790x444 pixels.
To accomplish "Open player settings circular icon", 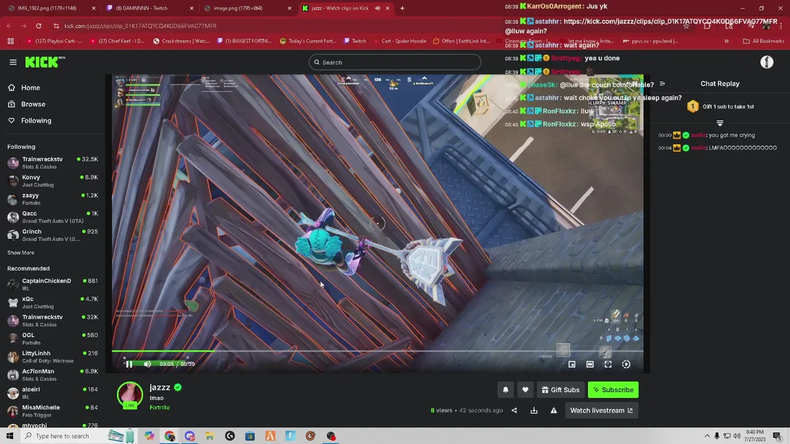I will click(626, 364).
